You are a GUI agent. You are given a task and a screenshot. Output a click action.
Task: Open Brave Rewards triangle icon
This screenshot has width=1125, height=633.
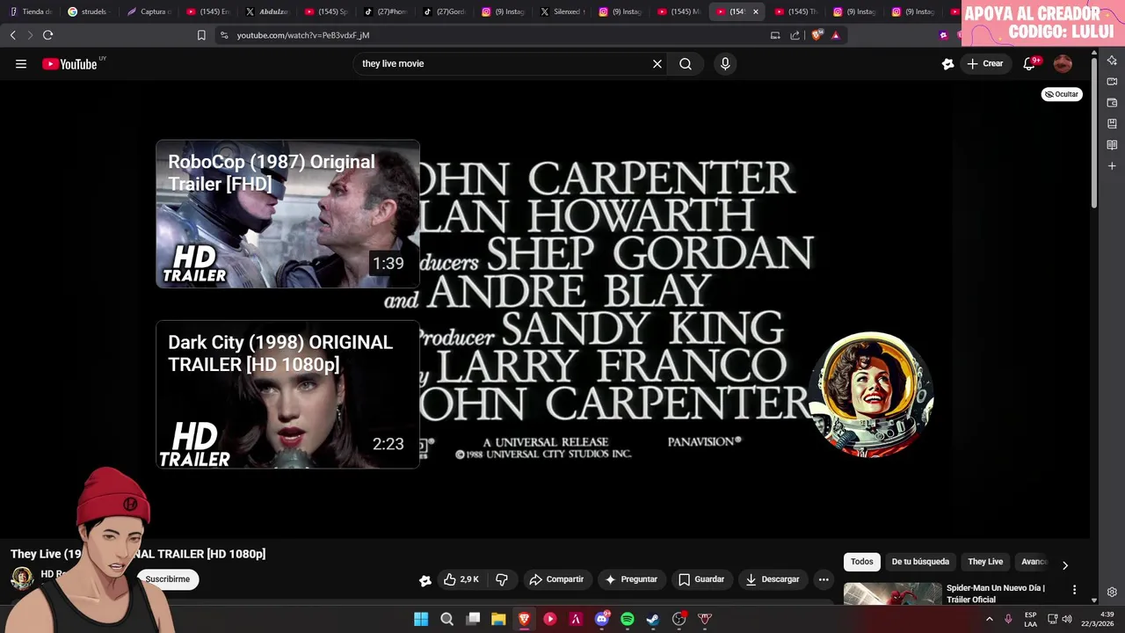(x=835, y=35)
